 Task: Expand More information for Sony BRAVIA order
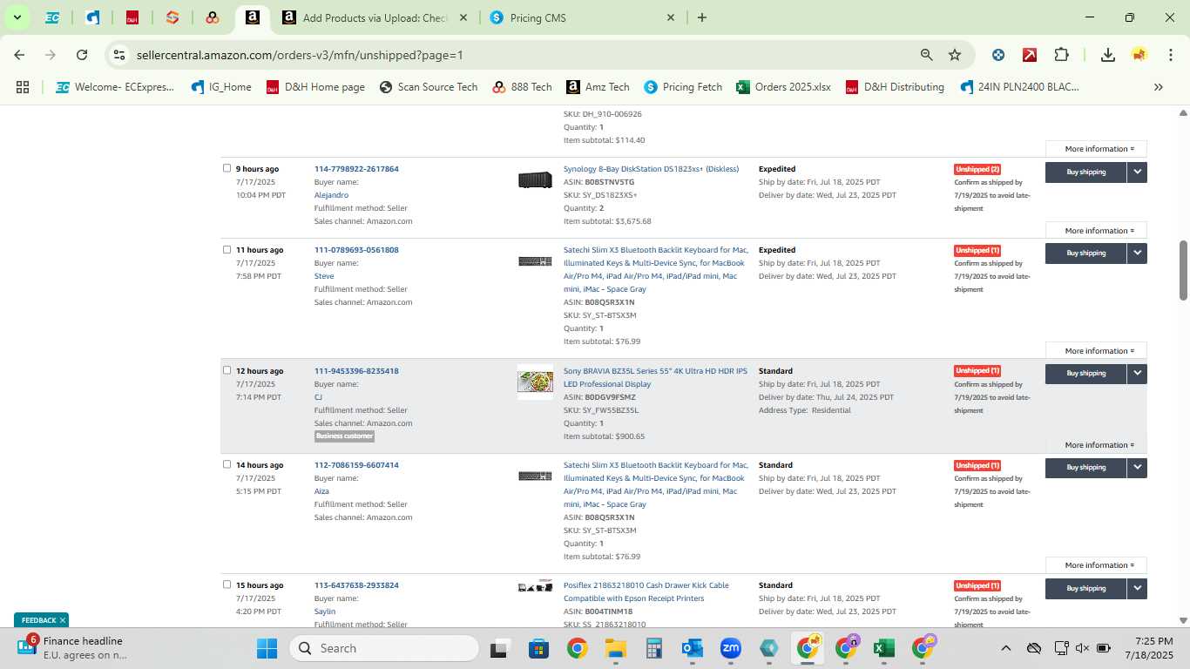click(1096, 445)
